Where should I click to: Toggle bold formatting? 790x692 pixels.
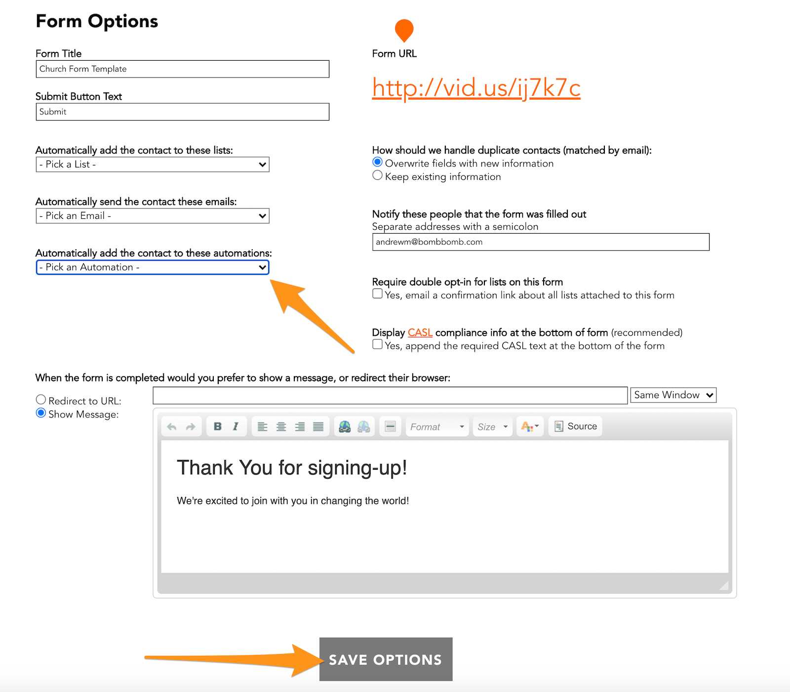click(217, 427)
